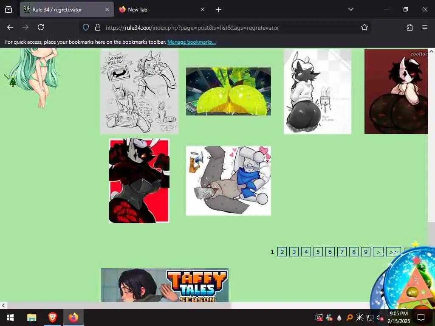Switch to Brave browser on the taskbar
435x326 pixels.
pos(53,318)
